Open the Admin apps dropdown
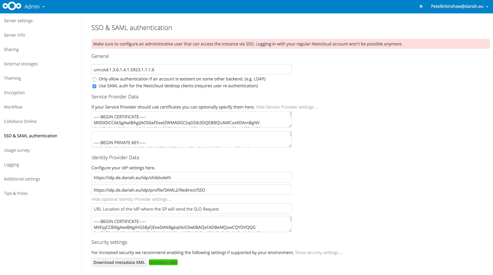493x275 pixels. coord(35,7)
